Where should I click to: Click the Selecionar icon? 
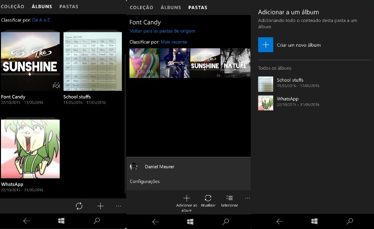(x=229, y=198)
